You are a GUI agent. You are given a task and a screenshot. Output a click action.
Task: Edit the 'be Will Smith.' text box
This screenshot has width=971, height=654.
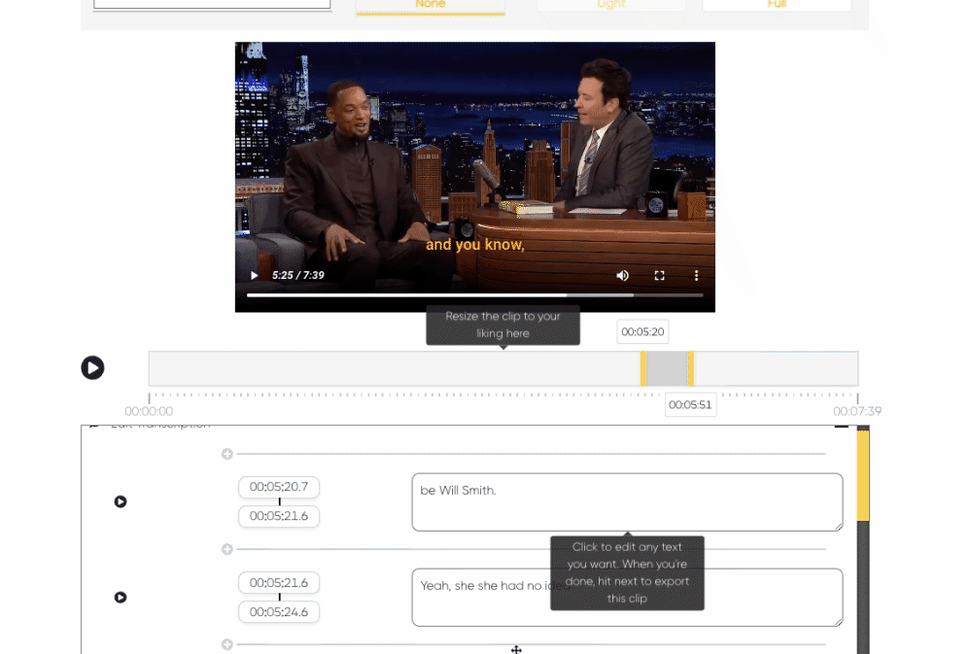627,502
